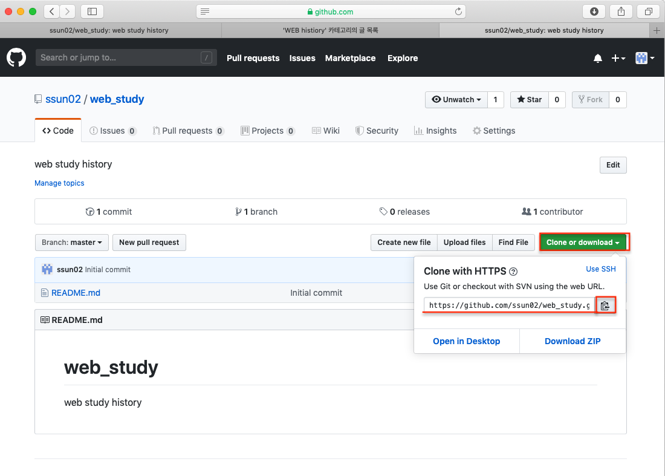Go forward with Safari forward arrow
The height and width of the screenshot is (476, 665).
(x=68, y=11)
